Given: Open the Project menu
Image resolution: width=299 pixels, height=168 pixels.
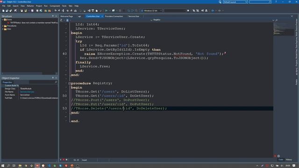Looking at the screenshot, I should pyautogui.click(x=39, y=6).
